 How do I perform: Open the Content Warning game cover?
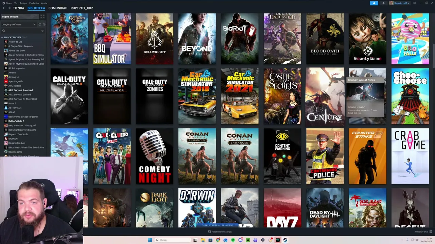282,156
